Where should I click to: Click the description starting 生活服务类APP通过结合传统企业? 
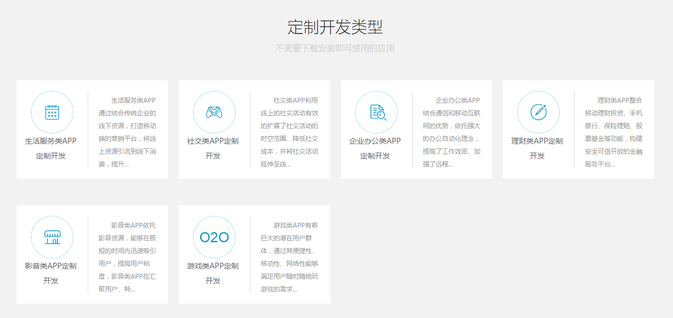[128, 132]
